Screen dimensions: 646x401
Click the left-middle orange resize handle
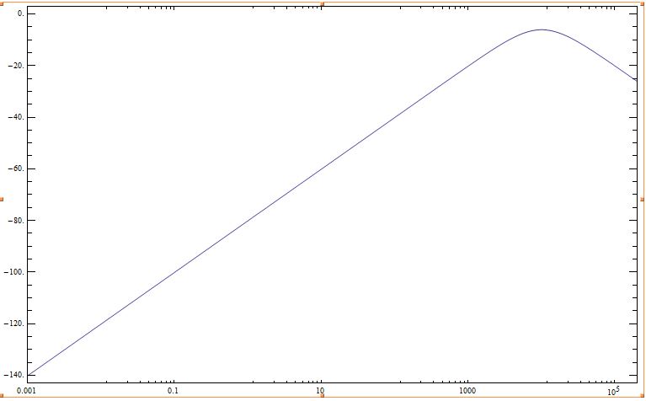pyautogui.click(x=2, y=199)
